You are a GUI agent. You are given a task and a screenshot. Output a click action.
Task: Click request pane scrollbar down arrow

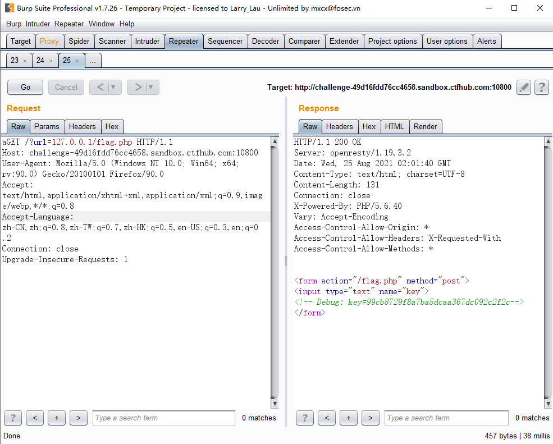click(275, 404)
